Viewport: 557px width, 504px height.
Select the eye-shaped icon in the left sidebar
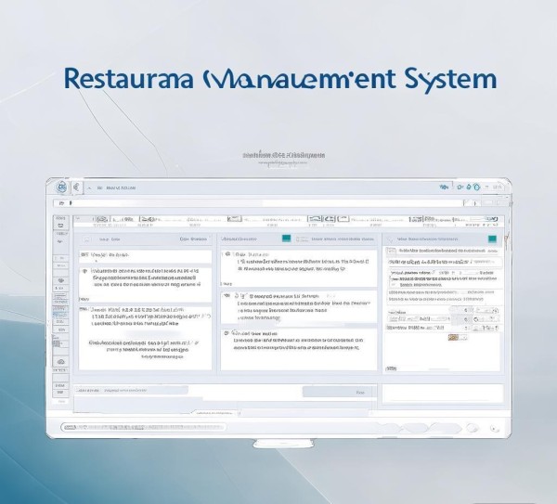(x=60, y=279)
